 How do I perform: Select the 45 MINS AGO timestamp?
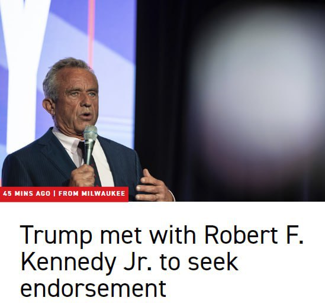tap(27, 193)
